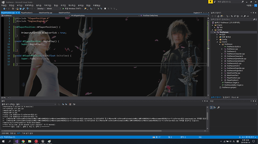
Task: Collapse the Games folder node
Action: pos(212,30)
